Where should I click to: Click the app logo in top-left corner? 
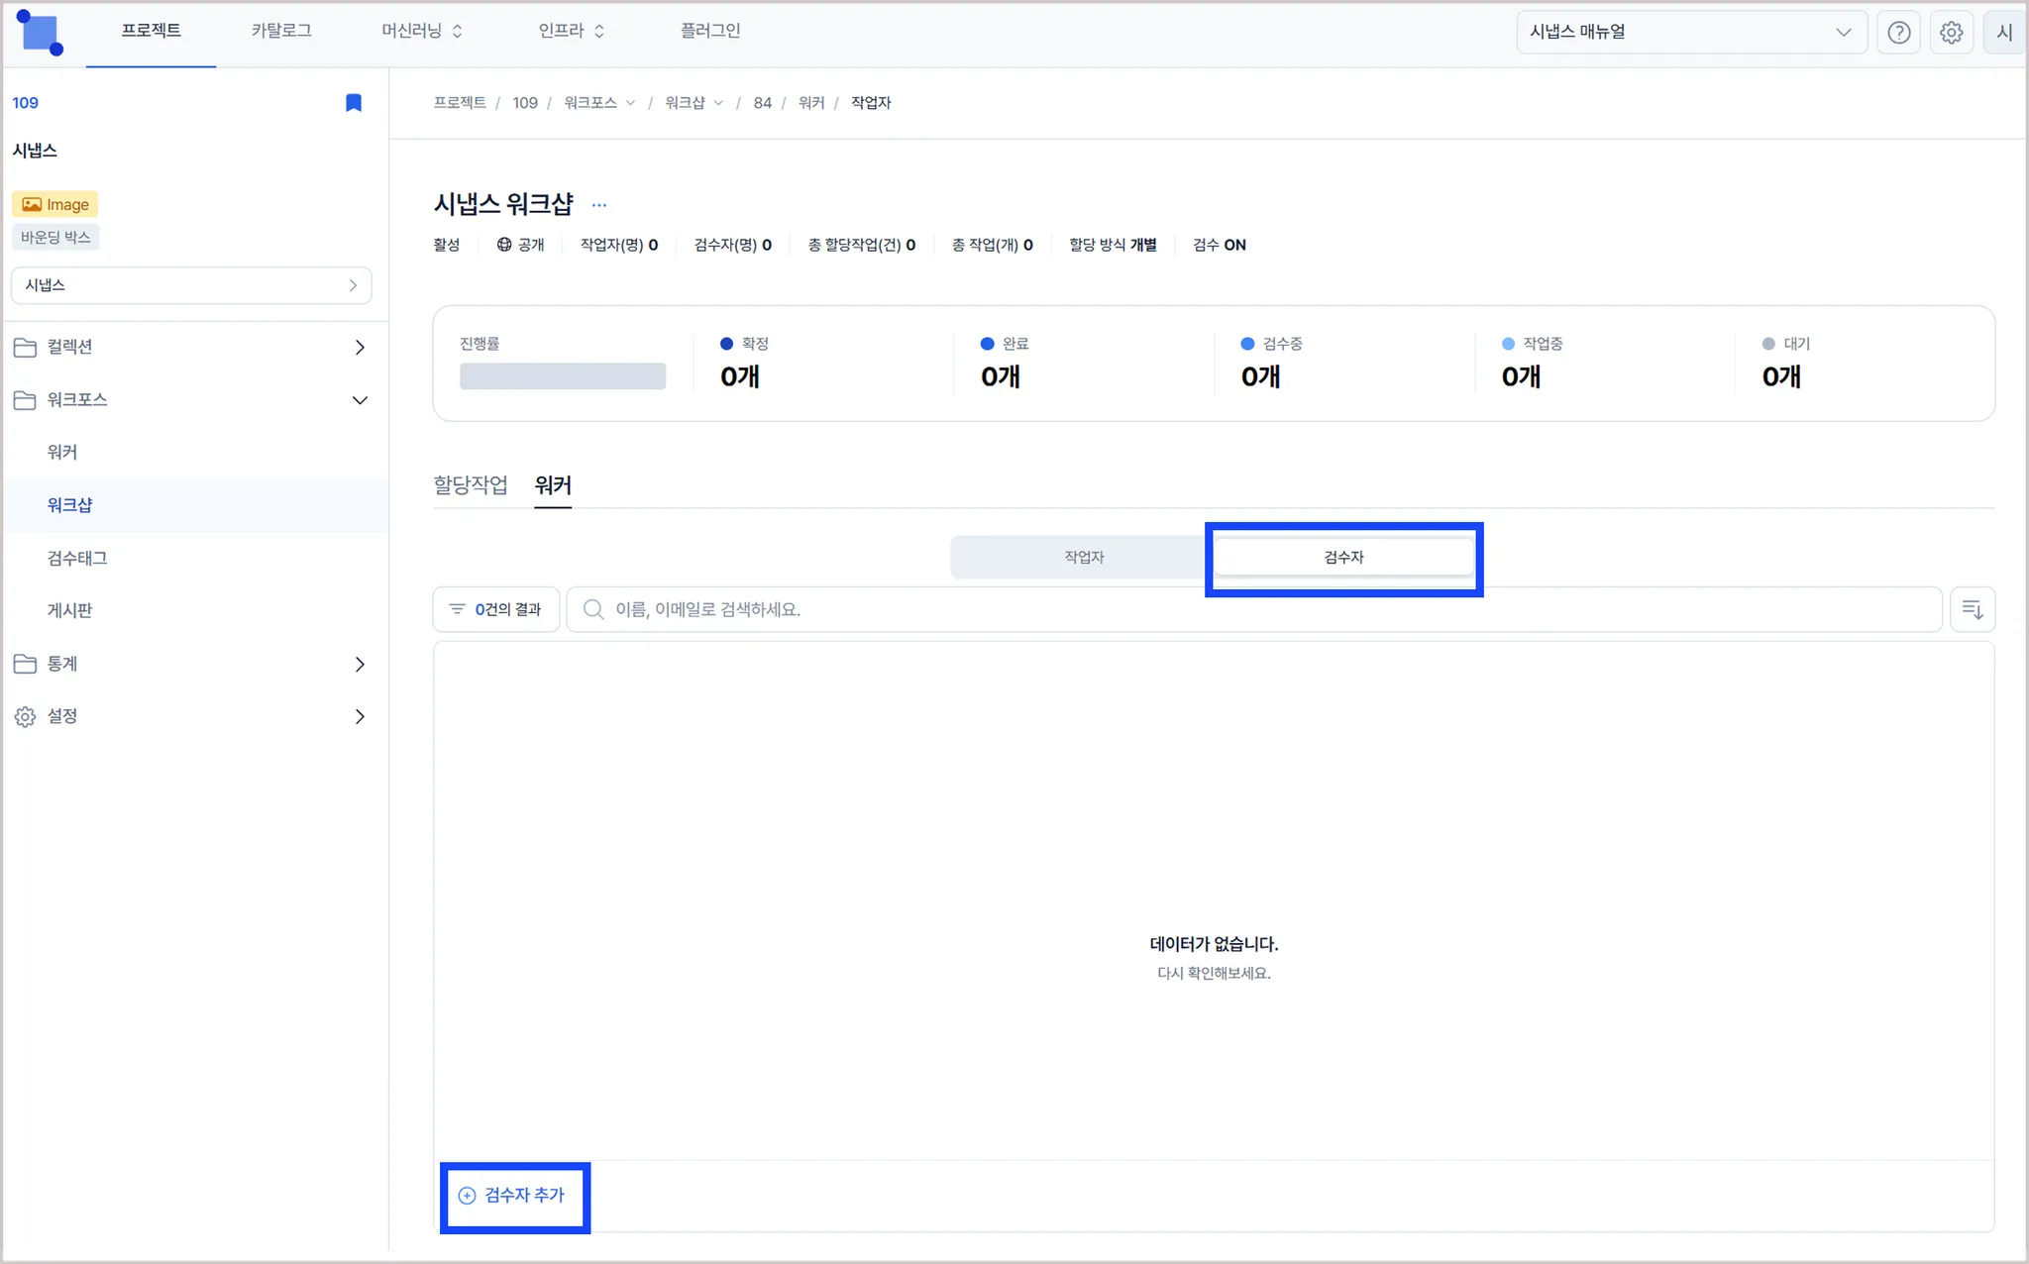point(41,34)
